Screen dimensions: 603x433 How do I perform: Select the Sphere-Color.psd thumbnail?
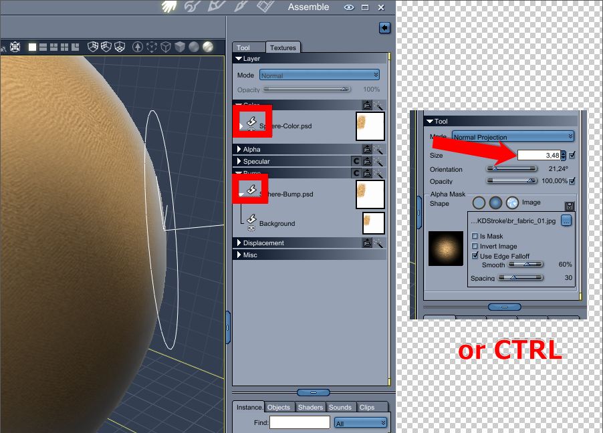click(370, 126)
